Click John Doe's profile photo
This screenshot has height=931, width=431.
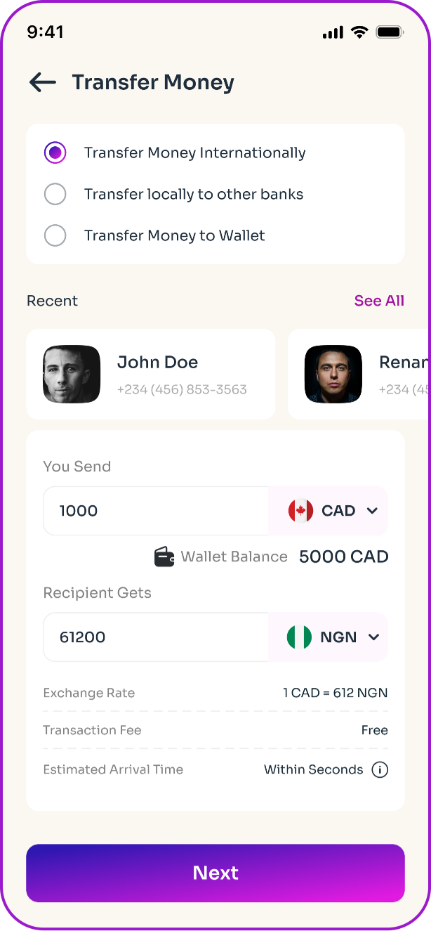[x=72, y=375]
